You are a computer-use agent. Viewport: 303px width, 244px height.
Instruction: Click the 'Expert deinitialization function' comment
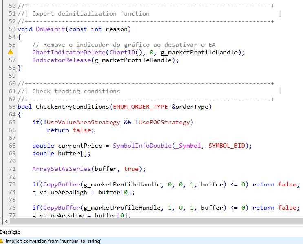click(x=91, y=13)
